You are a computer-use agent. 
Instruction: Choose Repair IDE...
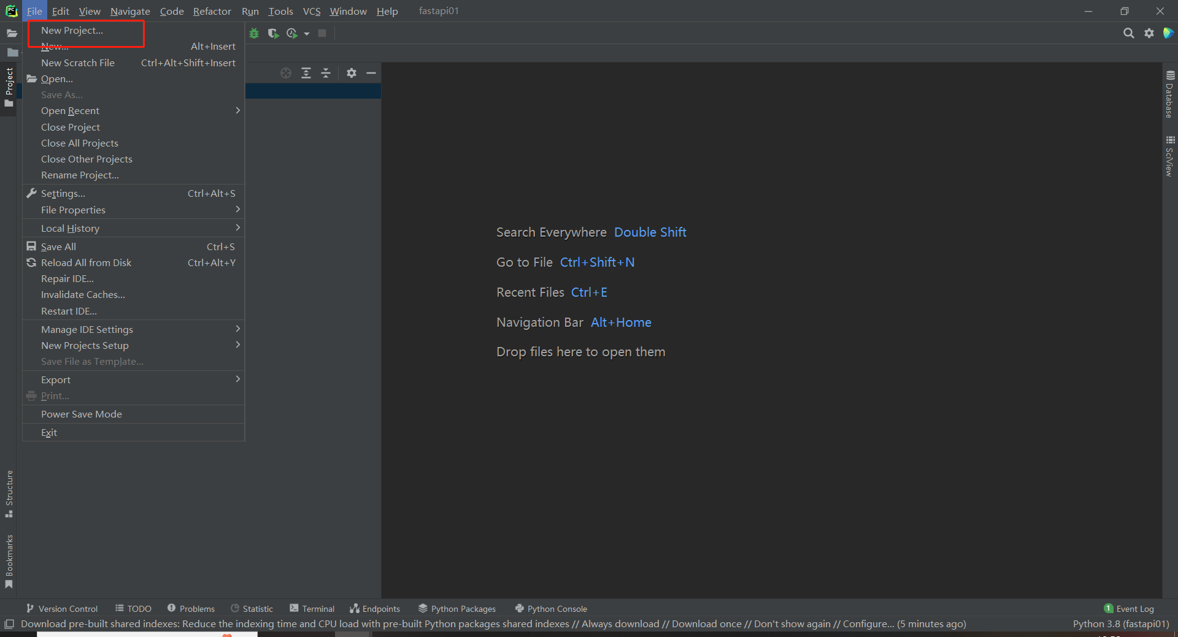click(x=133, y=278)
